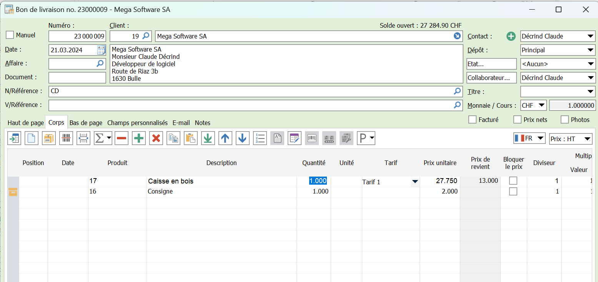Check Bloquer le prix for Consigne row
This screenshot has height=282, width=598.
coord(513,192)
